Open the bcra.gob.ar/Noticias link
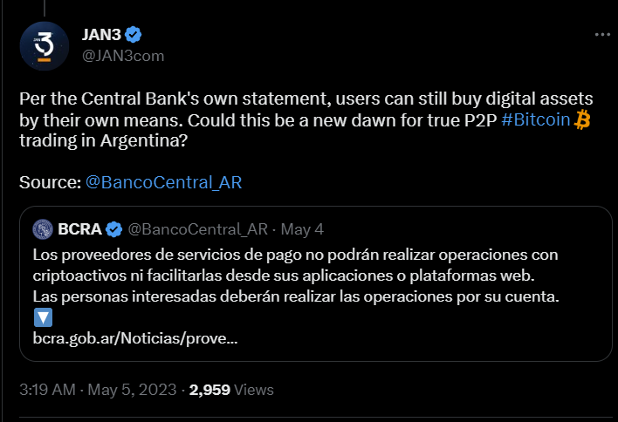This screenshot has width=618, height=422. [135, 337]
